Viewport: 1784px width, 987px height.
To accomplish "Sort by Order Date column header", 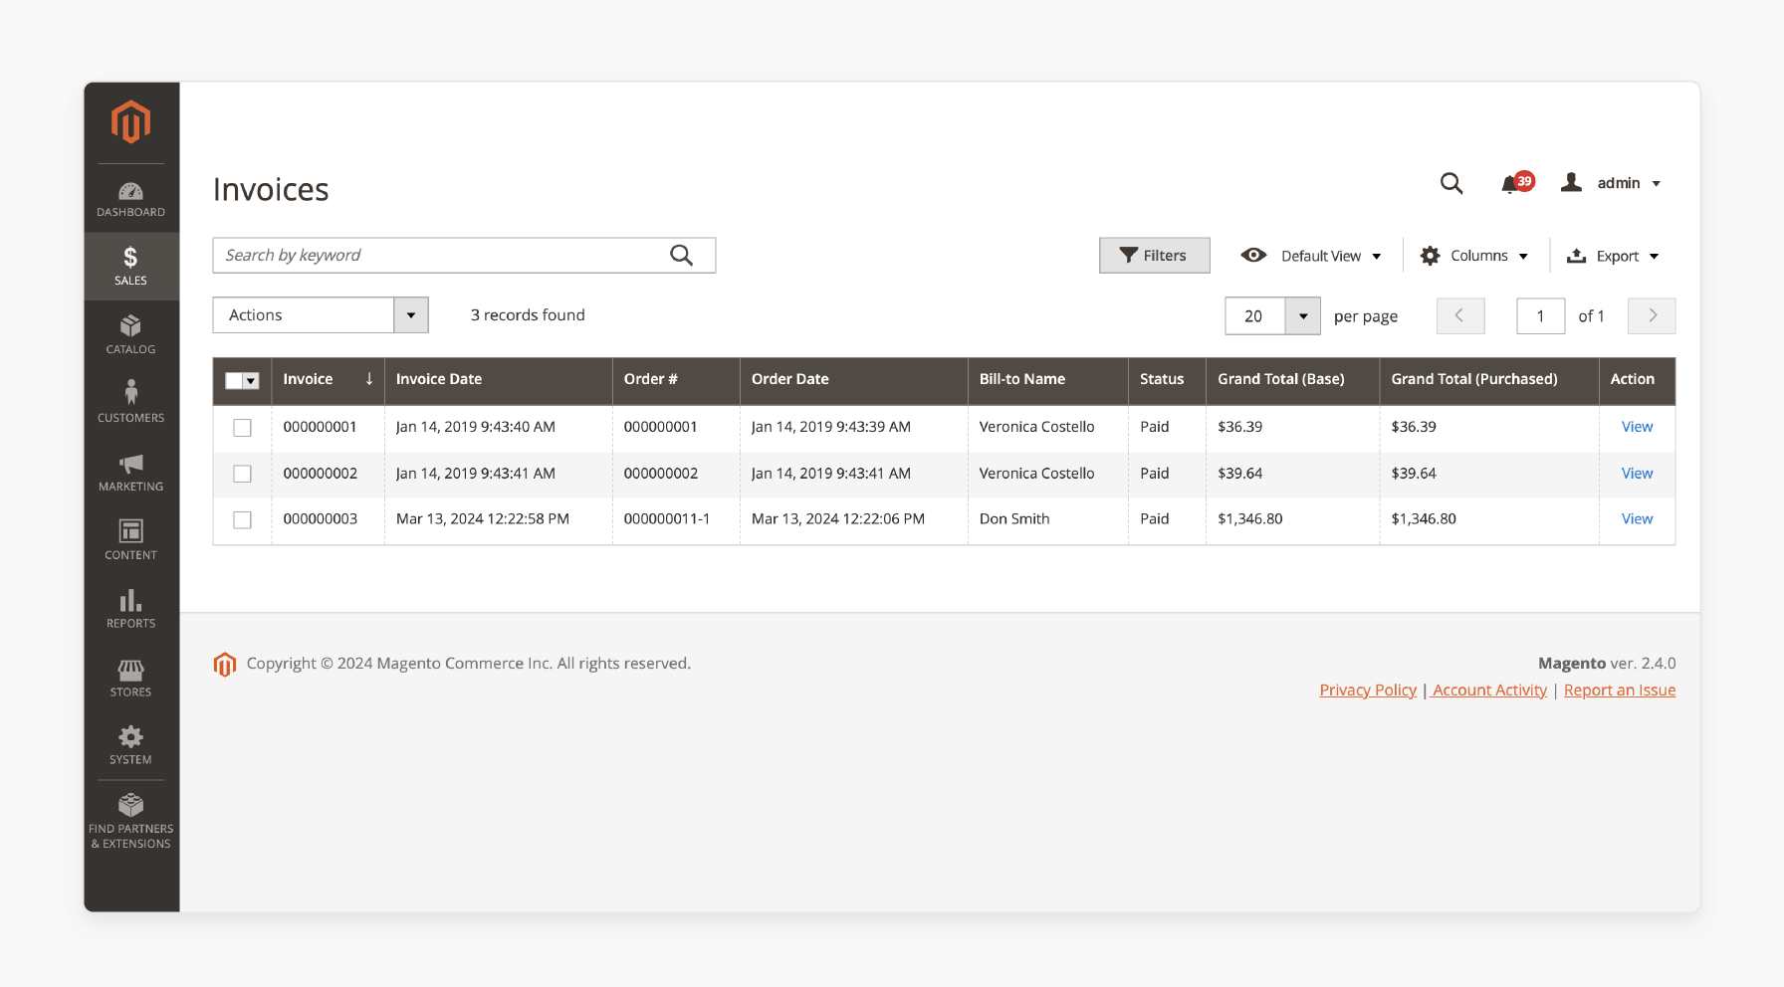I will pos(853,380).
